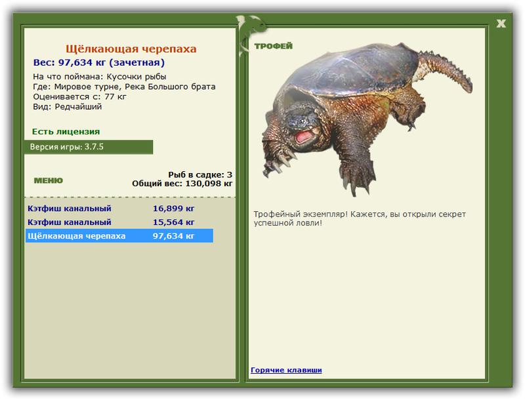Click the Щёлкающая черепаха title heading
Viewport: 525px width, 400px height.
[131, 49]
